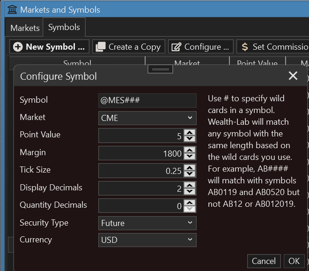
Task: Open the Currency dropdown showing USD
Action: click(x=147, y=240)
